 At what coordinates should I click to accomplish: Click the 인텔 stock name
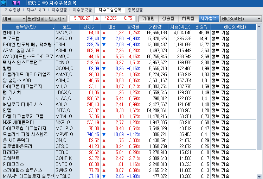tap(7, 111)
